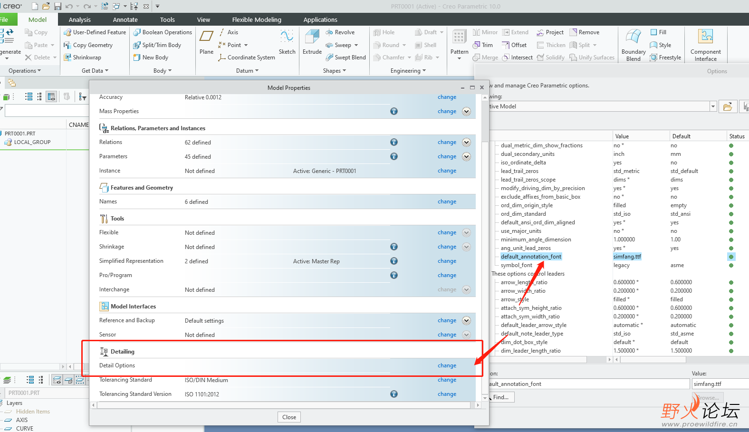
Task: Click the folder browse icon in Options dialog
Action: coord(727,106)
